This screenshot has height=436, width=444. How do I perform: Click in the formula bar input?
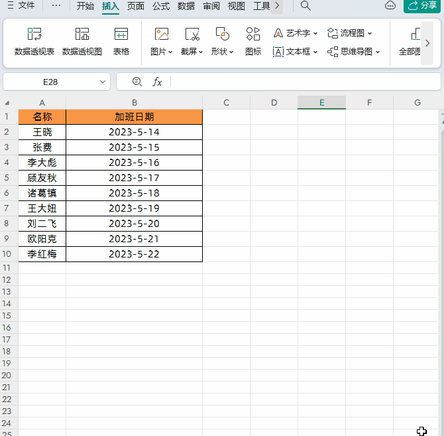[305, 82]
